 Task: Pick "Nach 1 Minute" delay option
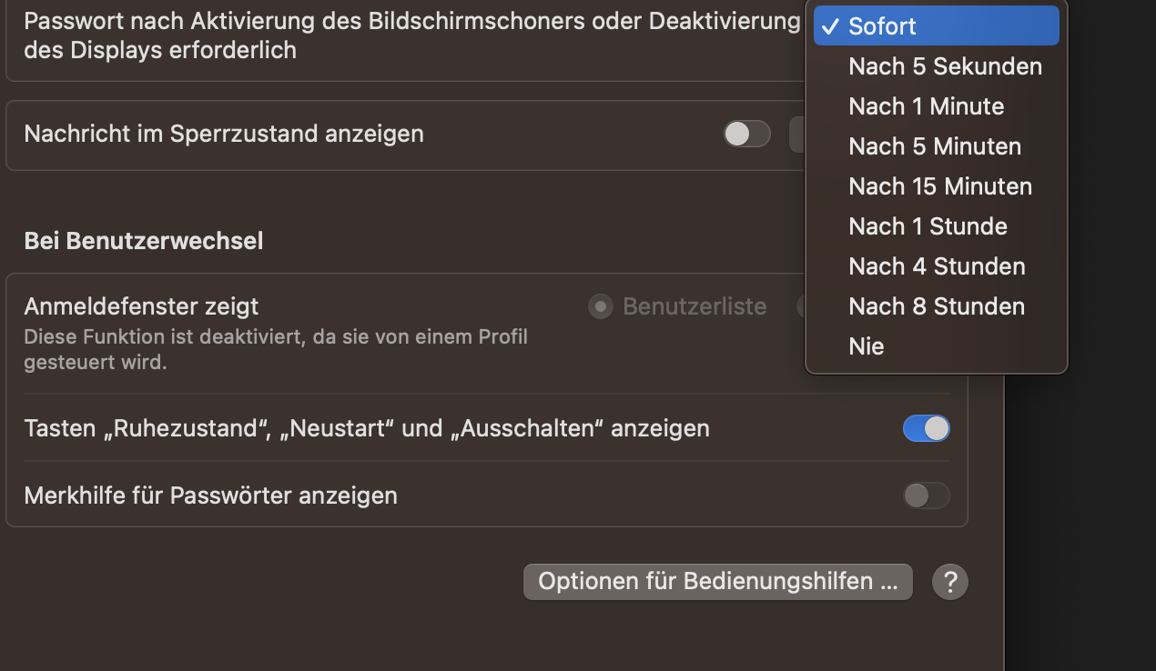click(x=926, y=106)
